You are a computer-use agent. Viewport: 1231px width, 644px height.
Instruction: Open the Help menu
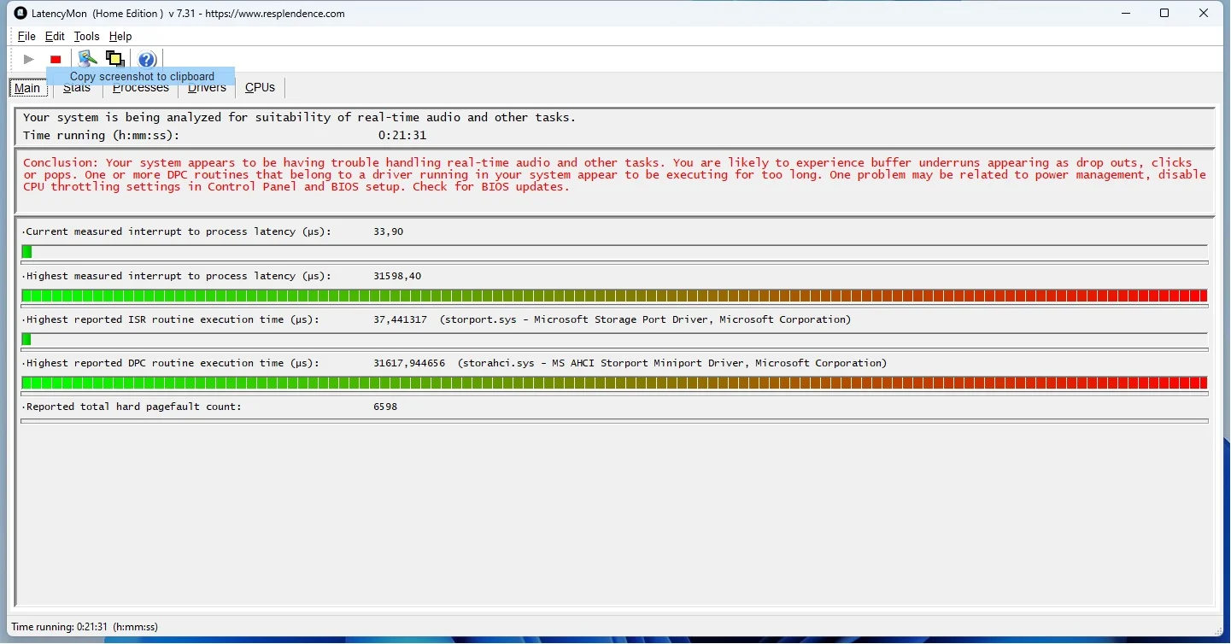[120, 36]
